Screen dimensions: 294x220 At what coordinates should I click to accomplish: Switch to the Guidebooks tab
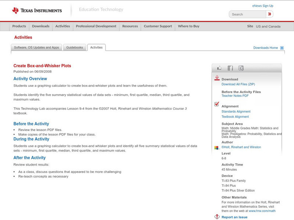tap(75, 47)
